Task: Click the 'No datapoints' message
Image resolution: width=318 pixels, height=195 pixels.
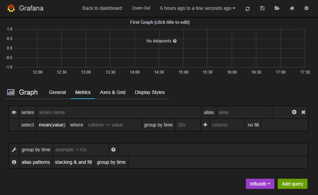Action: click(x=159, y=41)
